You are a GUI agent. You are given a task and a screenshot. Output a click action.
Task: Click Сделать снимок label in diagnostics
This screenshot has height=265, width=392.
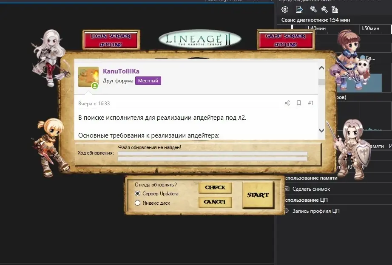pyautogui.click(x=311, y=189)
